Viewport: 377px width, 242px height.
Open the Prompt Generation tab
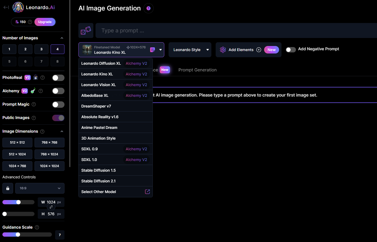[197, 70]
